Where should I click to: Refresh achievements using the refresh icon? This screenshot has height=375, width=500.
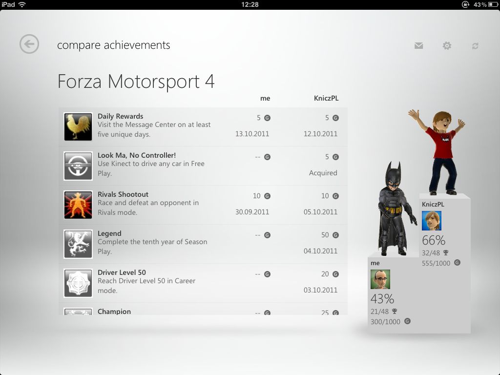pos(475,46)
